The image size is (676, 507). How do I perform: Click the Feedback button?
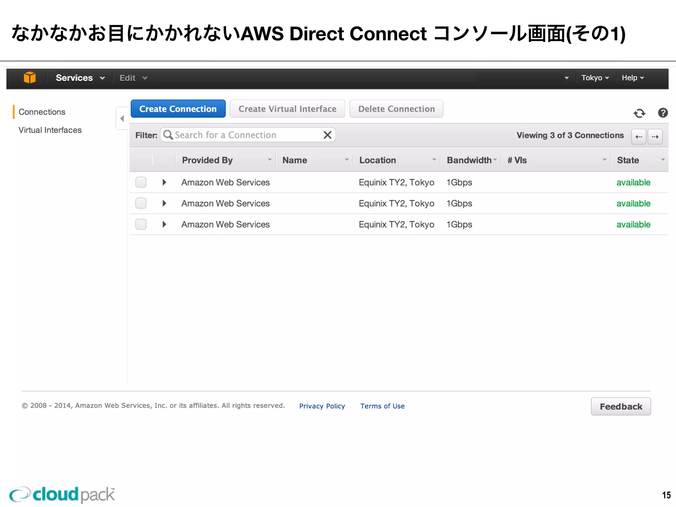(621, 407)
